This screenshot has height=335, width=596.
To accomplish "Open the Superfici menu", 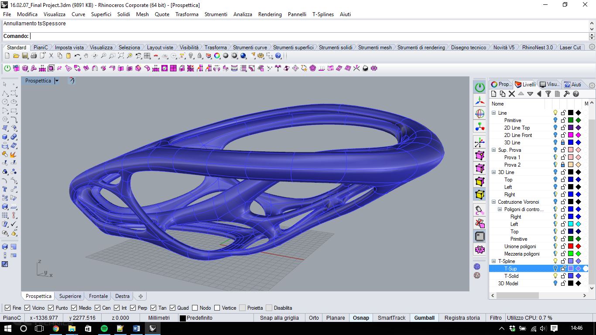I will [x=101, y=14].
